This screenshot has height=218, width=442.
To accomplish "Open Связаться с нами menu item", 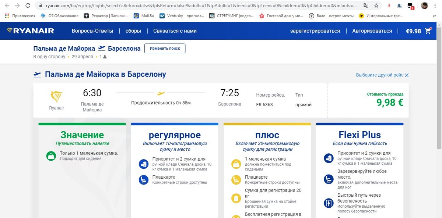I will (175, 31).
